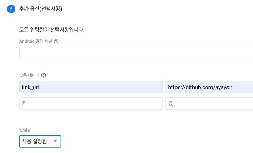The height and width of the screenshot is (153, 253).
Task: Click the empty 값 input field
Action: tap(209, 103)
